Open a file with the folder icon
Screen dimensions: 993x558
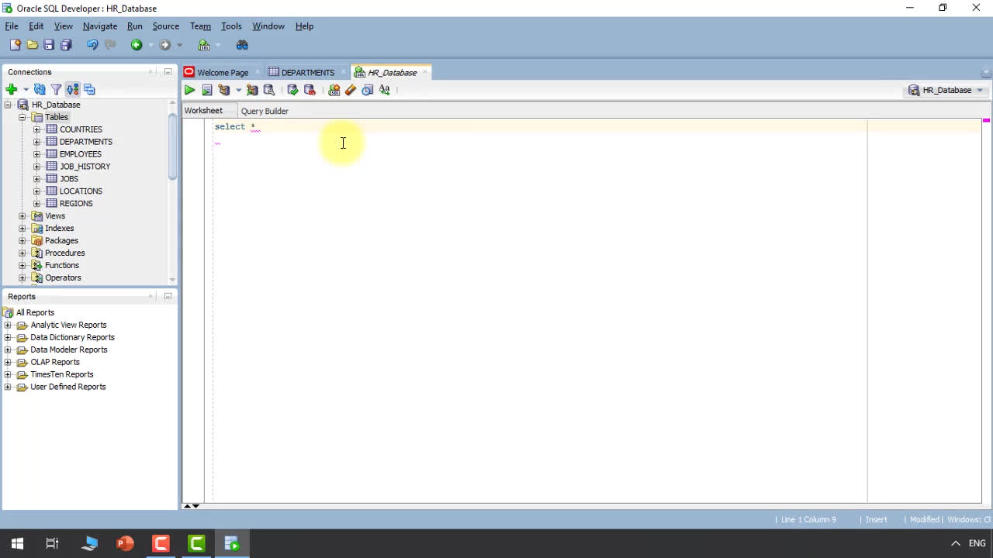(x=32, y=45)
